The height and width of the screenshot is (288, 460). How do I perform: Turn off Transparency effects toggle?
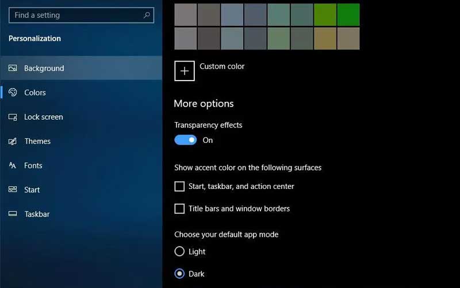(x=185, y=140)
